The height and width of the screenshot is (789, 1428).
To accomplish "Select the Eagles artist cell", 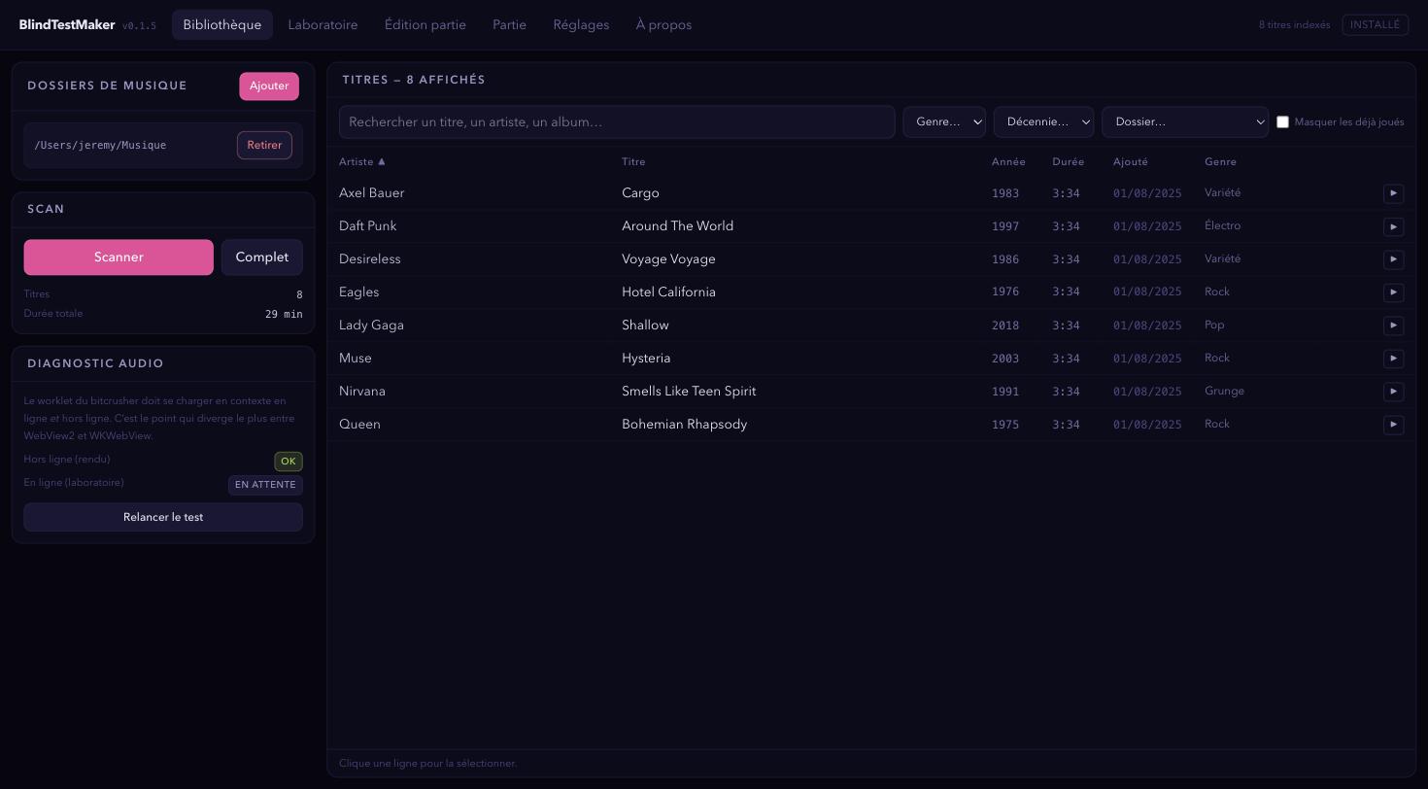I will click(359, 292).
